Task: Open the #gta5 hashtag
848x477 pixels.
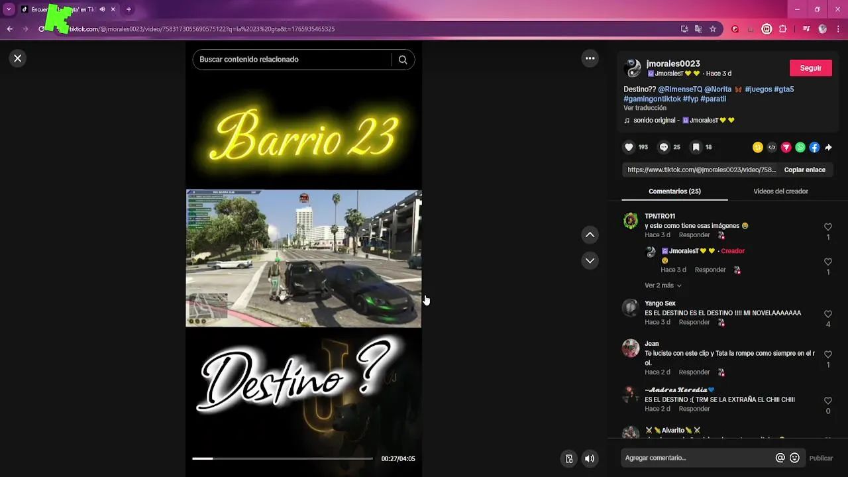Action: [x=784, y=89]
